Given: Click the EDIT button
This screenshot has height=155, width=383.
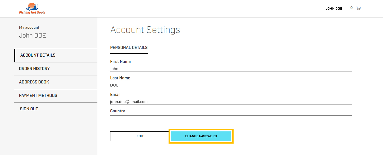Looking at the screenshot, I should pyautogui.click(x=140, y=136).
